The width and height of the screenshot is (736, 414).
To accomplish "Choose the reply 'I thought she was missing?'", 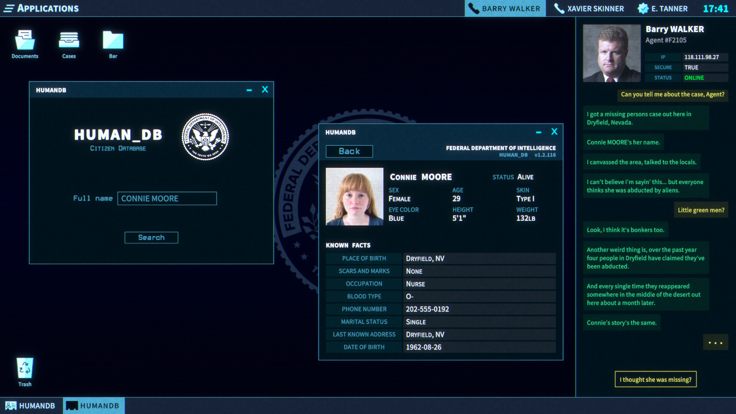I will coord(655,379).
